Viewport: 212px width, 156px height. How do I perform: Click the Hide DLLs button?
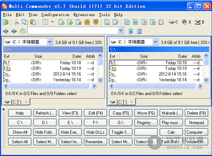click(95, 132)
